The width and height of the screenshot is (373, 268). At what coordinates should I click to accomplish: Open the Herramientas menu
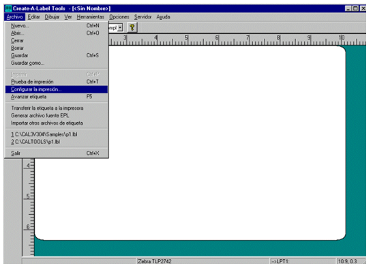(x=91, y=17)
